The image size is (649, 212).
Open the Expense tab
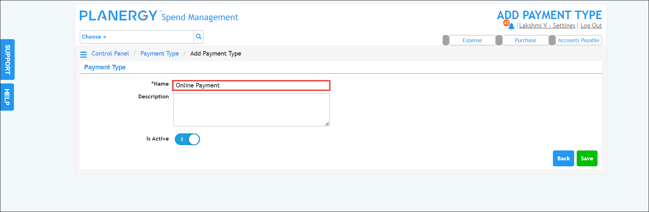tap(472, 40)
